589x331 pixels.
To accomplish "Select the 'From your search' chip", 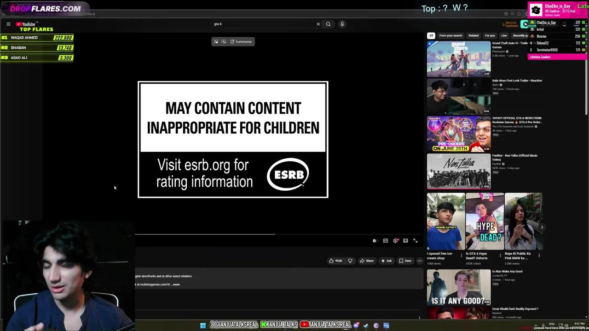I will pyautogui.click(x=450, y=35).
